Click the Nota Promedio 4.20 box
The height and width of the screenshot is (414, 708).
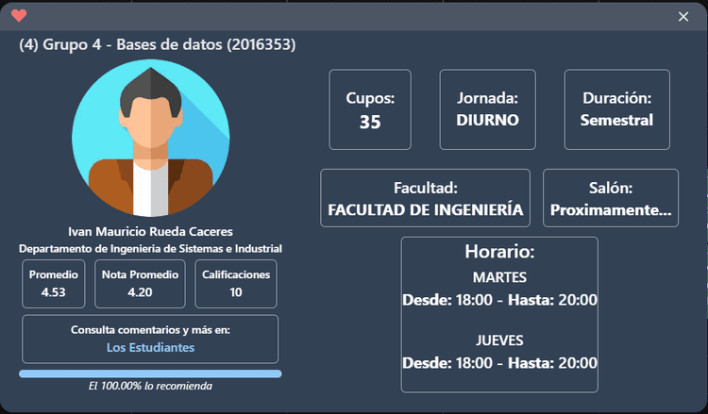pos(140,284)
